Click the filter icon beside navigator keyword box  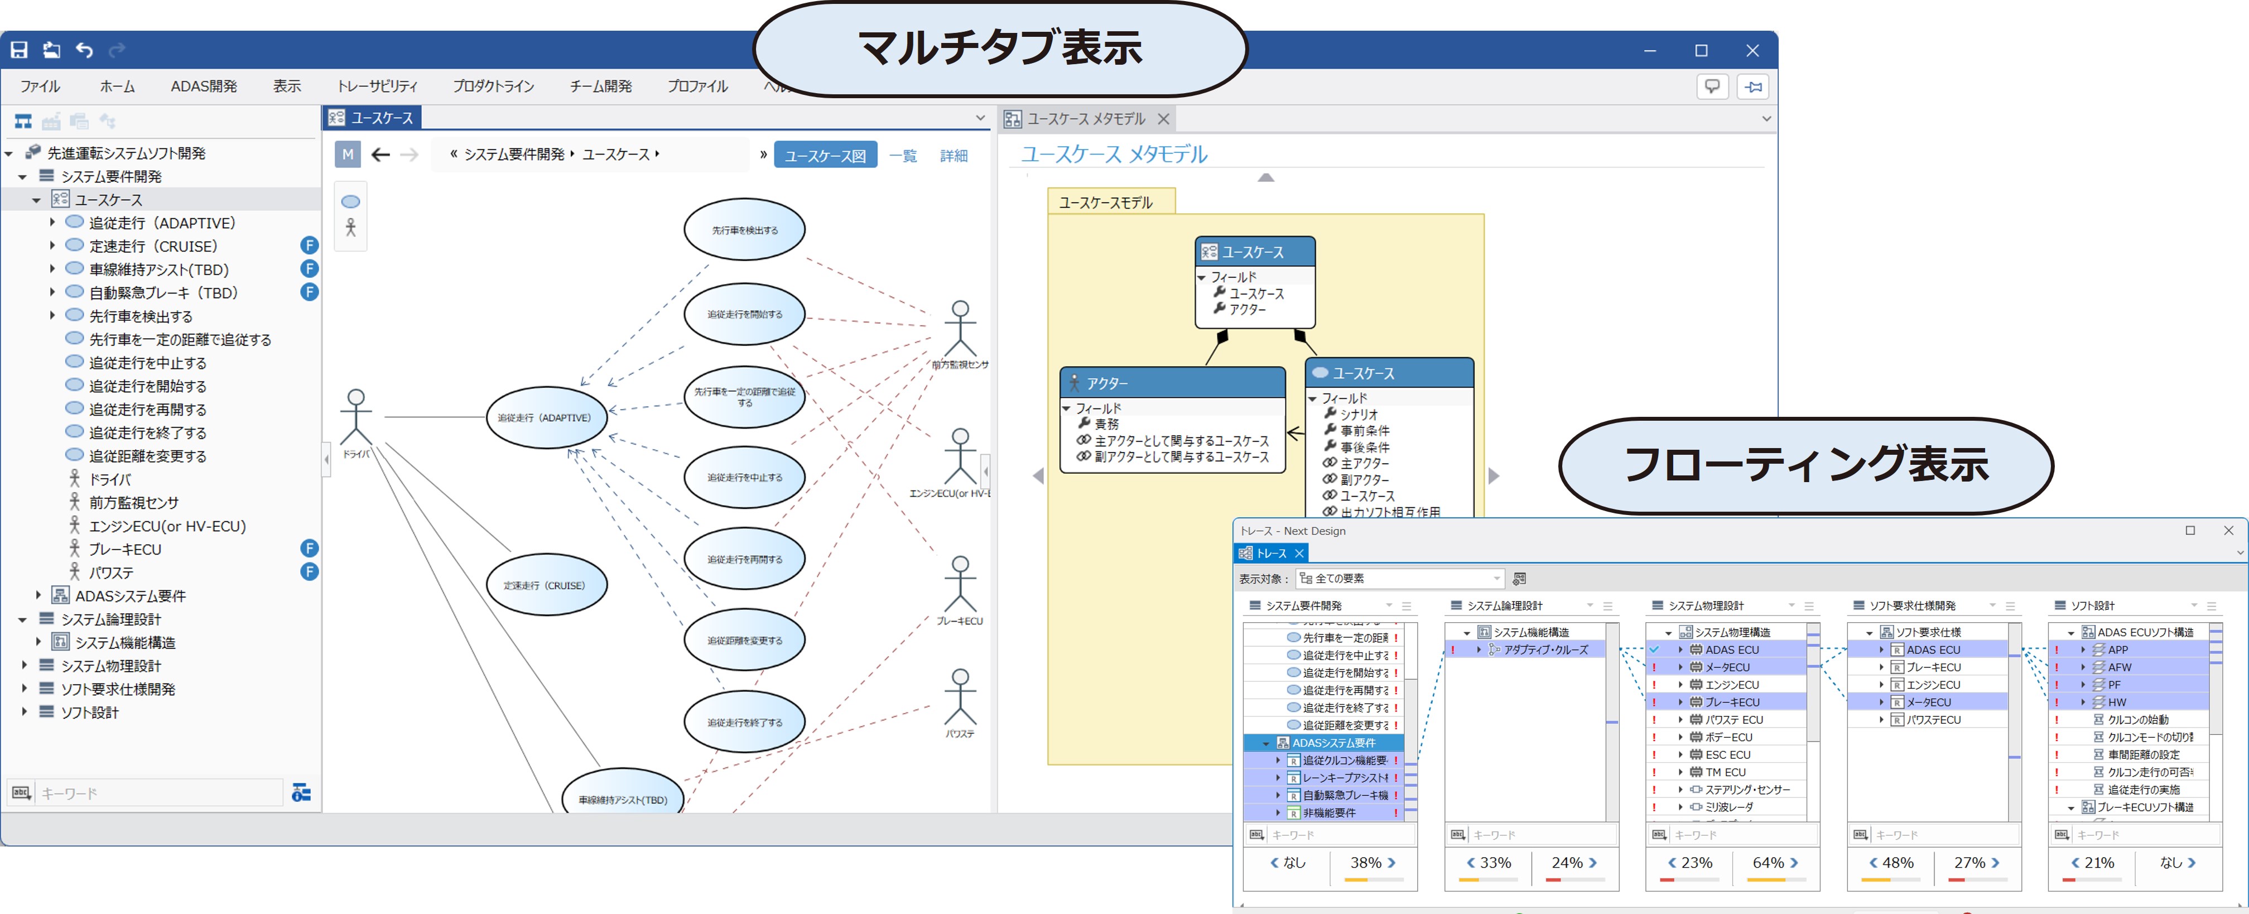click(x=301, y=793)
